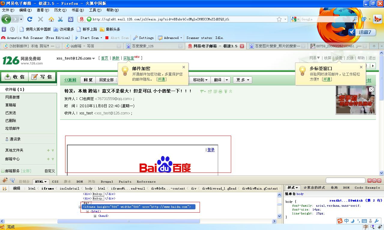Click the 登录 link in the Baidu iframe
Viewport: 384px width, 230px height.
211,150
